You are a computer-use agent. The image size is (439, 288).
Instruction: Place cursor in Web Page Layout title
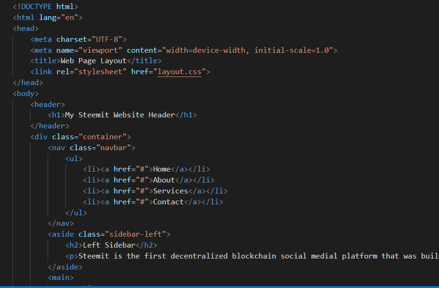94,61
